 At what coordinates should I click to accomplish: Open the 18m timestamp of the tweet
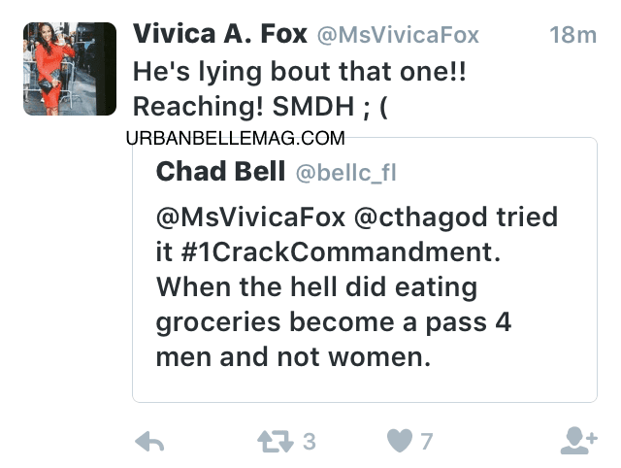(572, 35)
